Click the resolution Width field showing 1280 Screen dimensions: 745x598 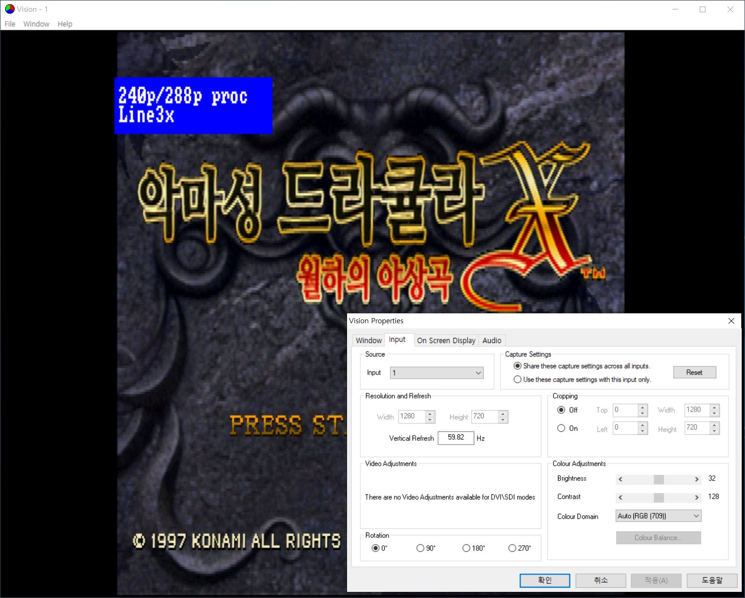[x=412, y=416]
